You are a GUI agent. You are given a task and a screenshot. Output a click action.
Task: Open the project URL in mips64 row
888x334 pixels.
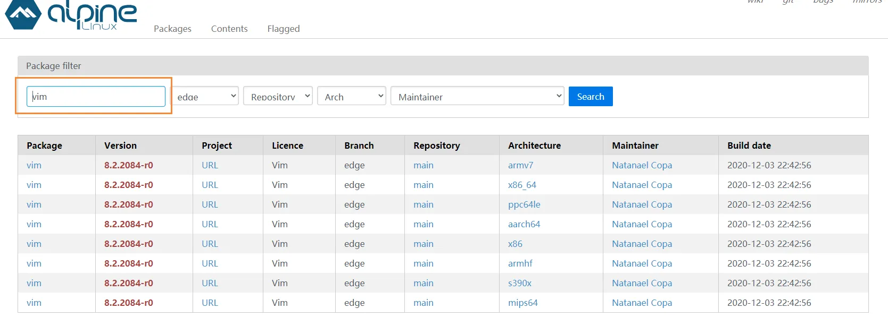click(210, 303)
